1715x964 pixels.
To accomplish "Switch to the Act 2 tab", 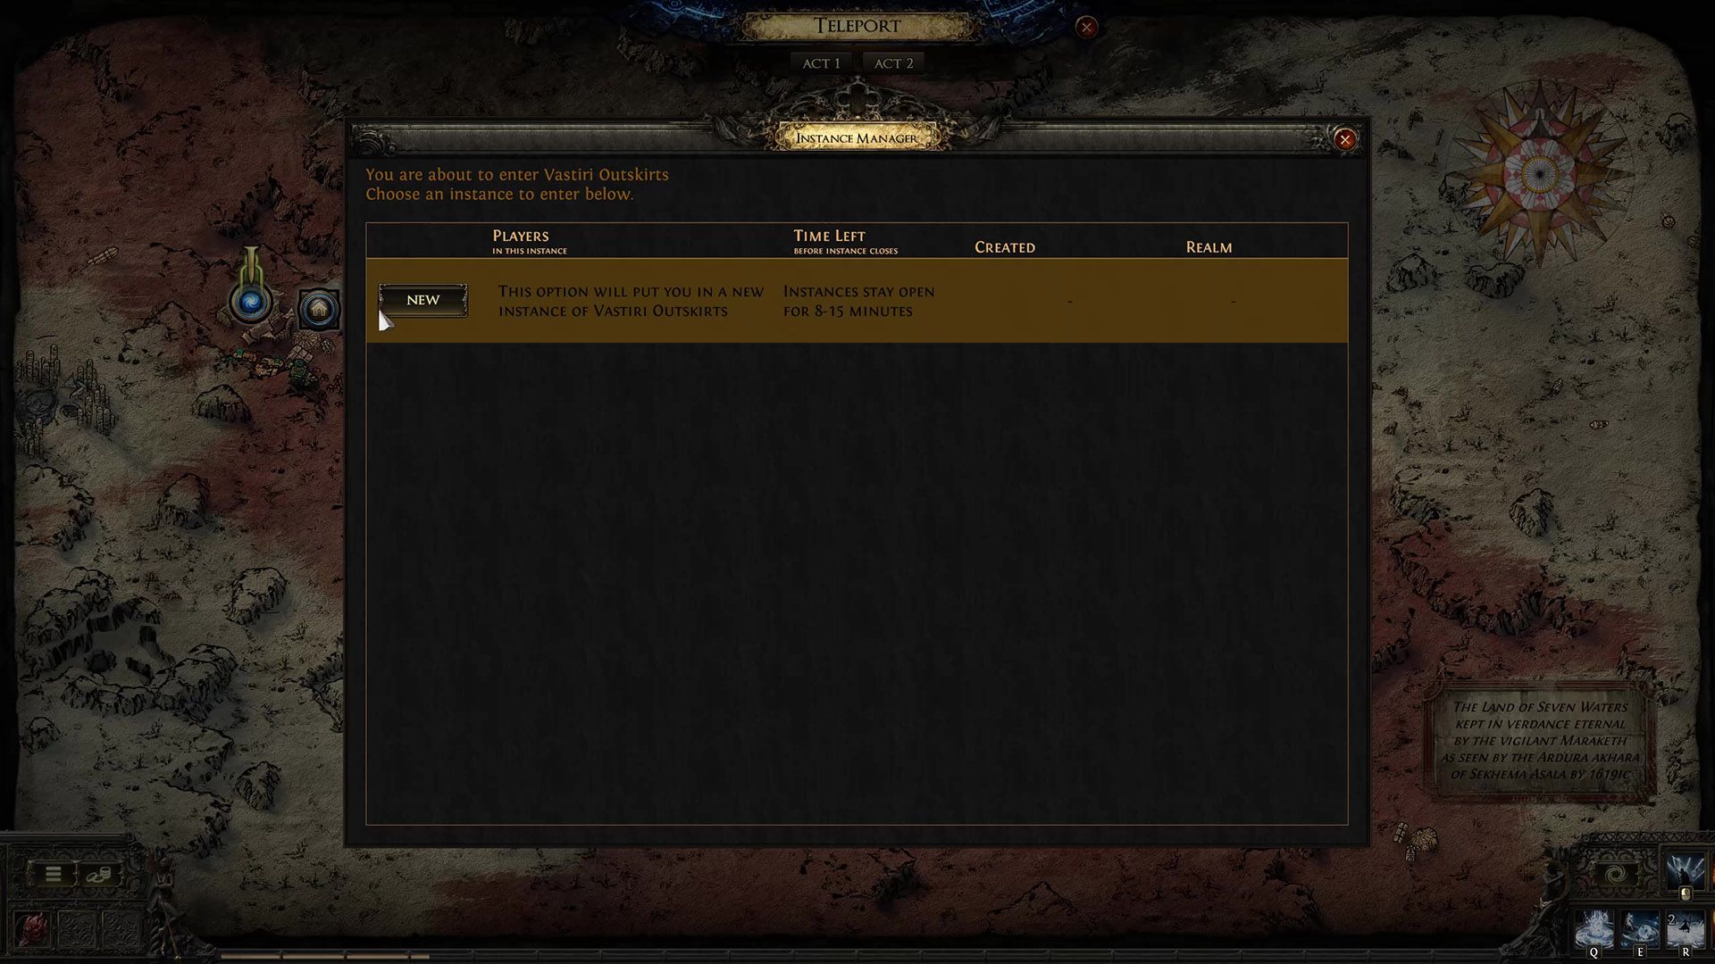I will (x=893, y=63).
